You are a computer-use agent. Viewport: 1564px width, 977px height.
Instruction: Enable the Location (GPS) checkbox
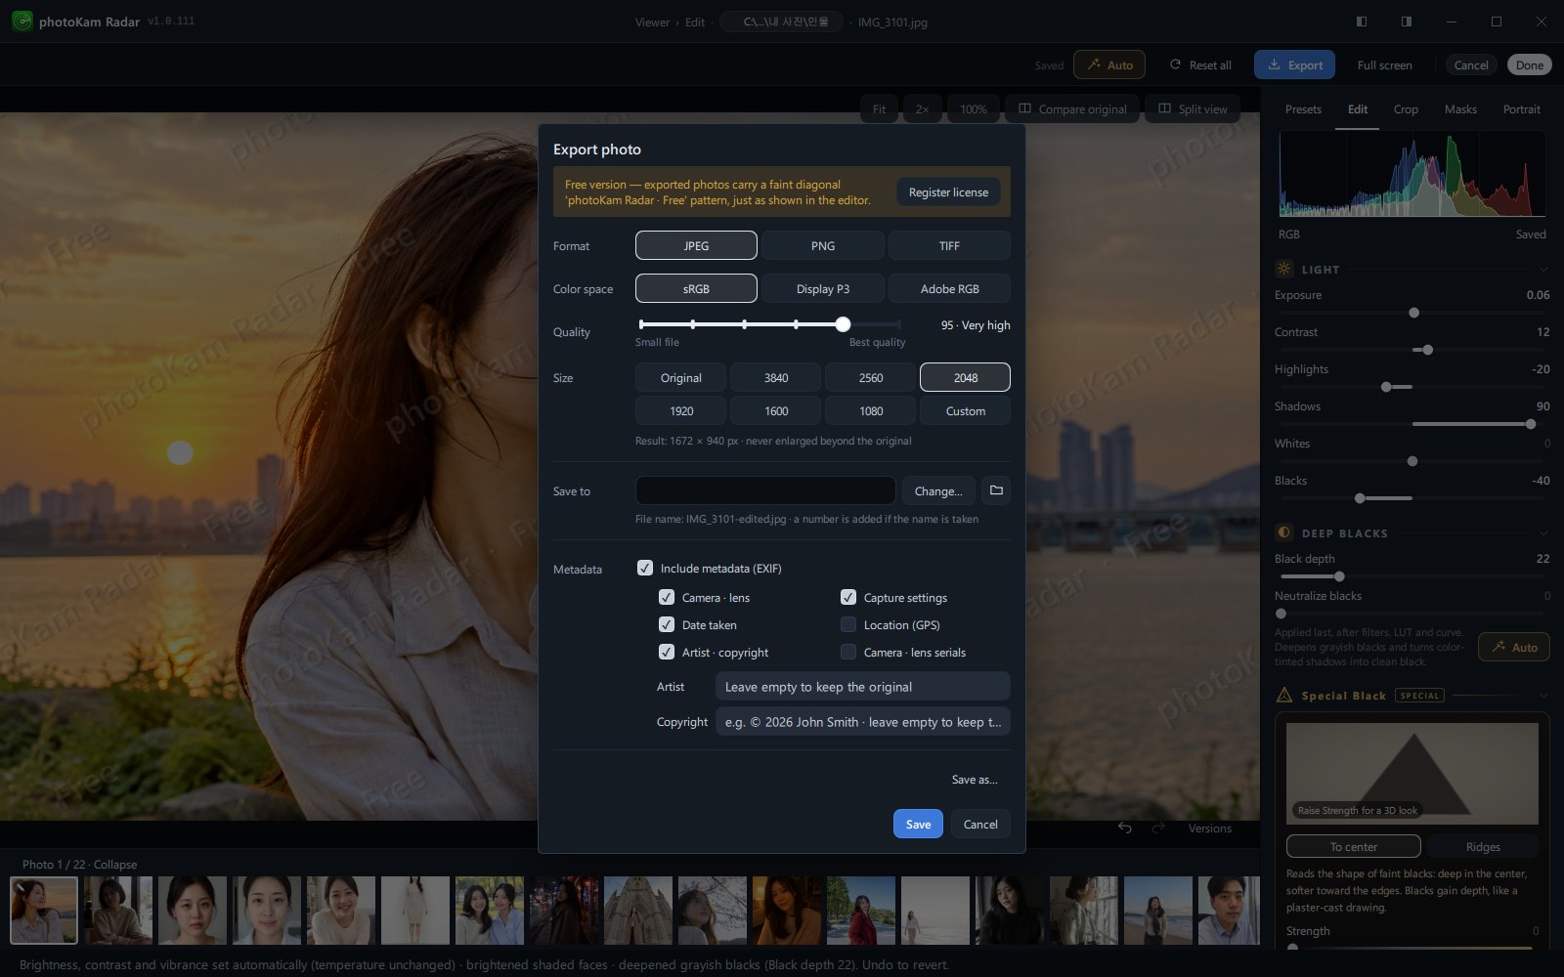tap(848, 624)
